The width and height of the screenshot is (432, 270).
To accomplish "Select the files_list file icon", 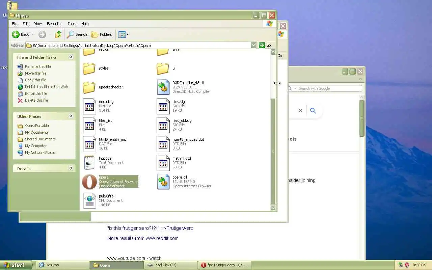I will coord(89,125).
